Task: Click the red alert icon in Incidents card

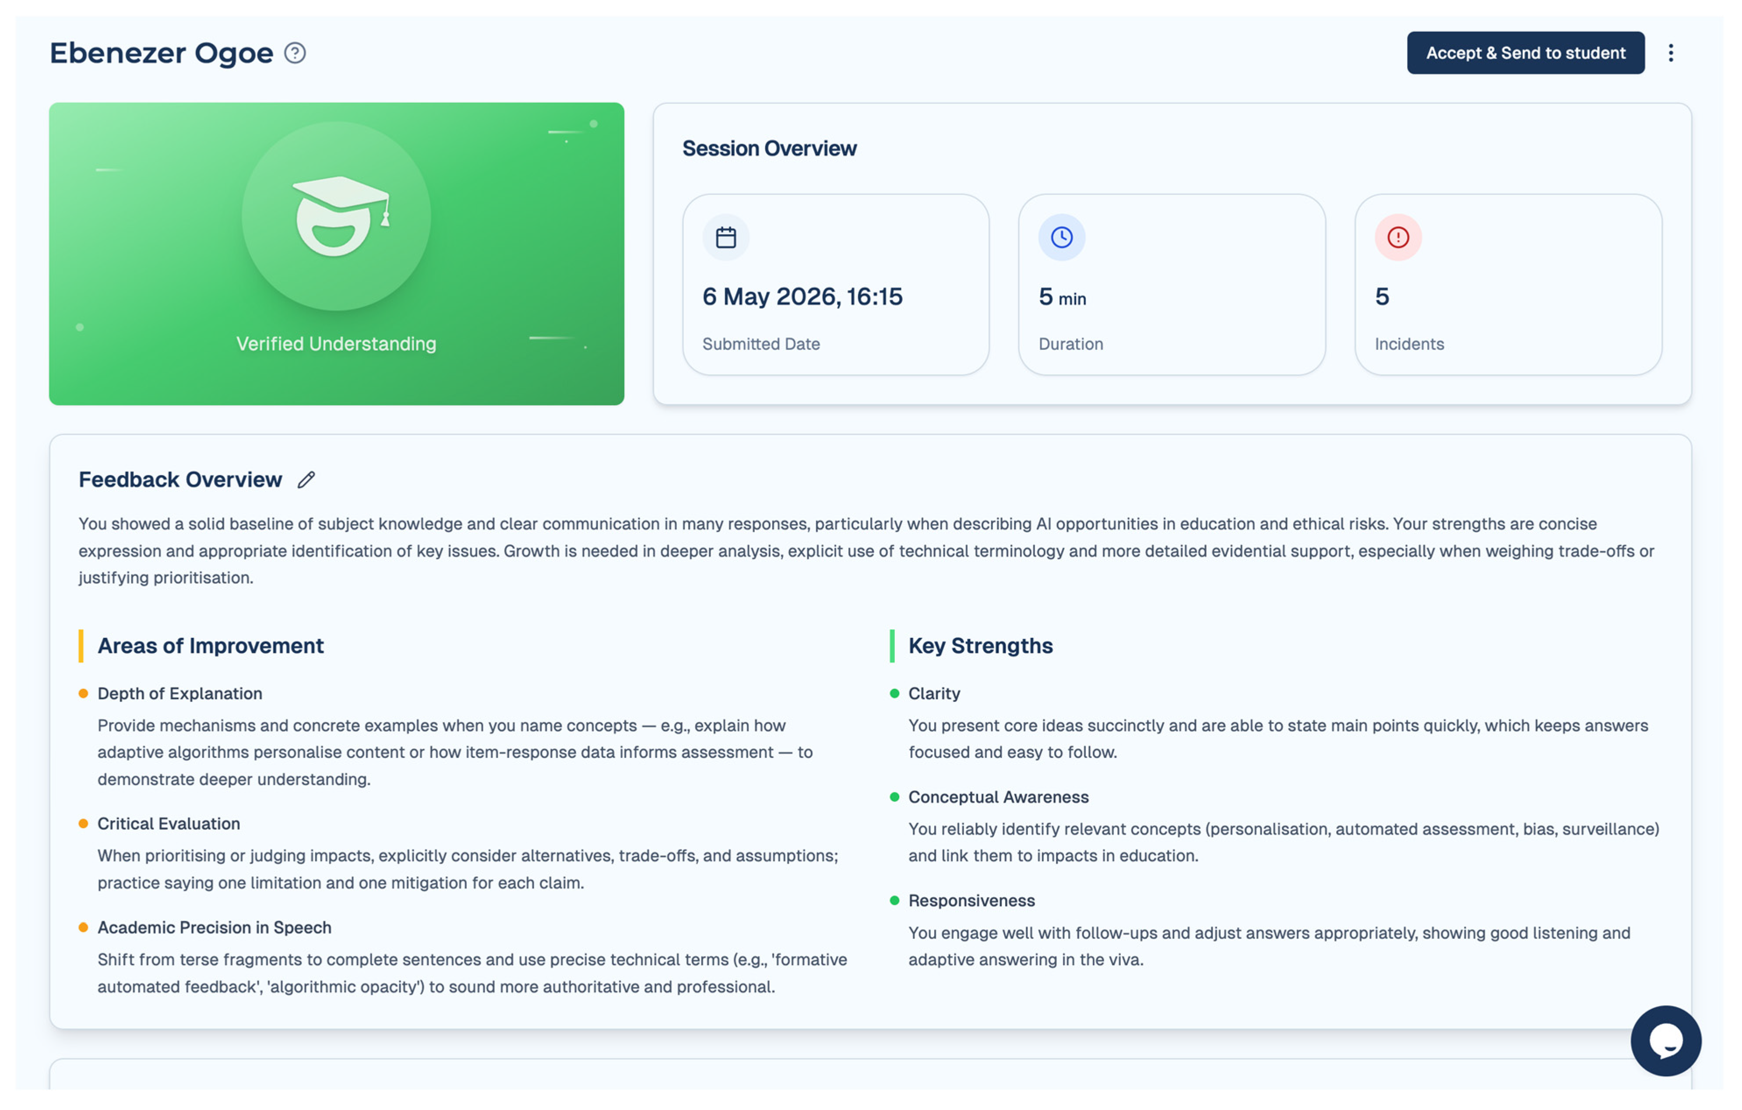Action: click(x=1397, y=237)
